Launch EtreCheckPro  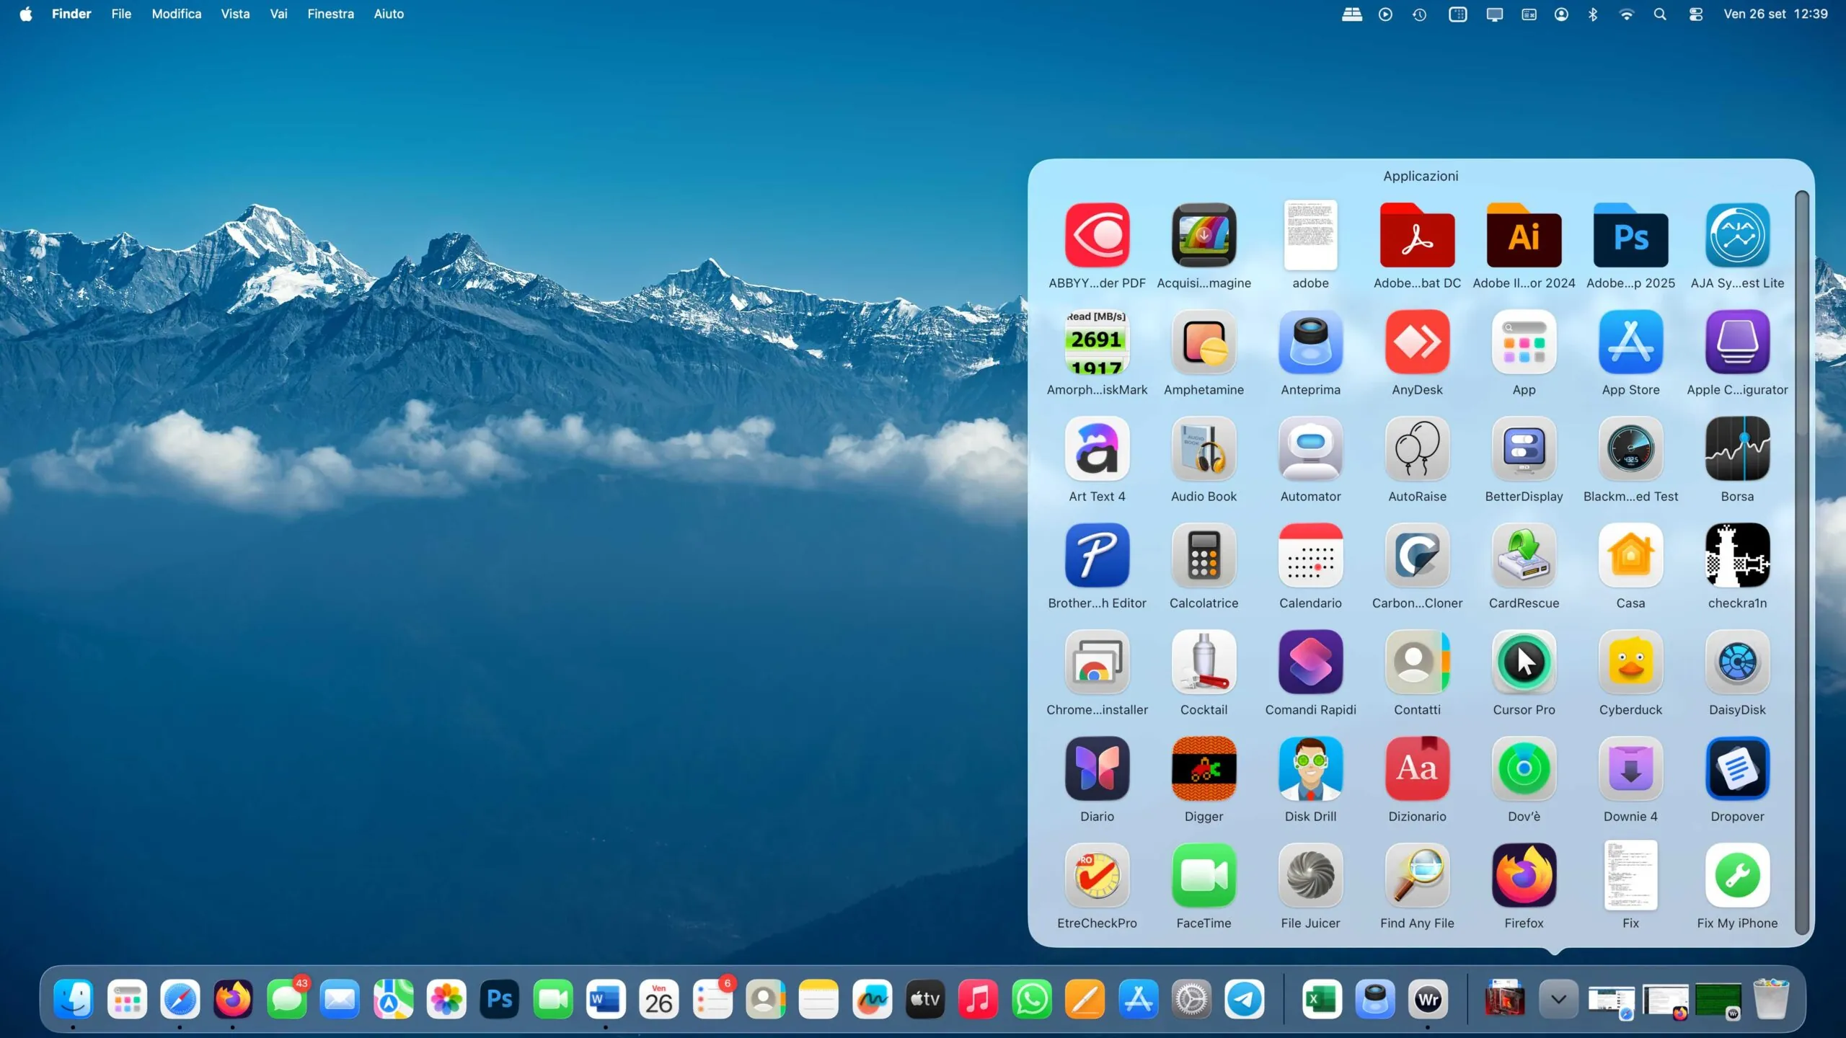1096,876
